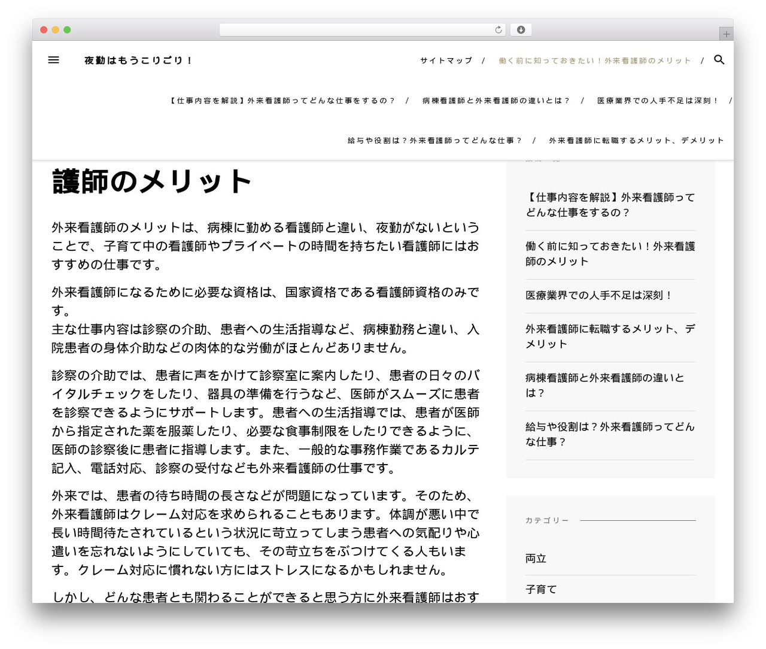Open サイトマップ in top navigation
766x649 pixels.
tap(446, 60)
